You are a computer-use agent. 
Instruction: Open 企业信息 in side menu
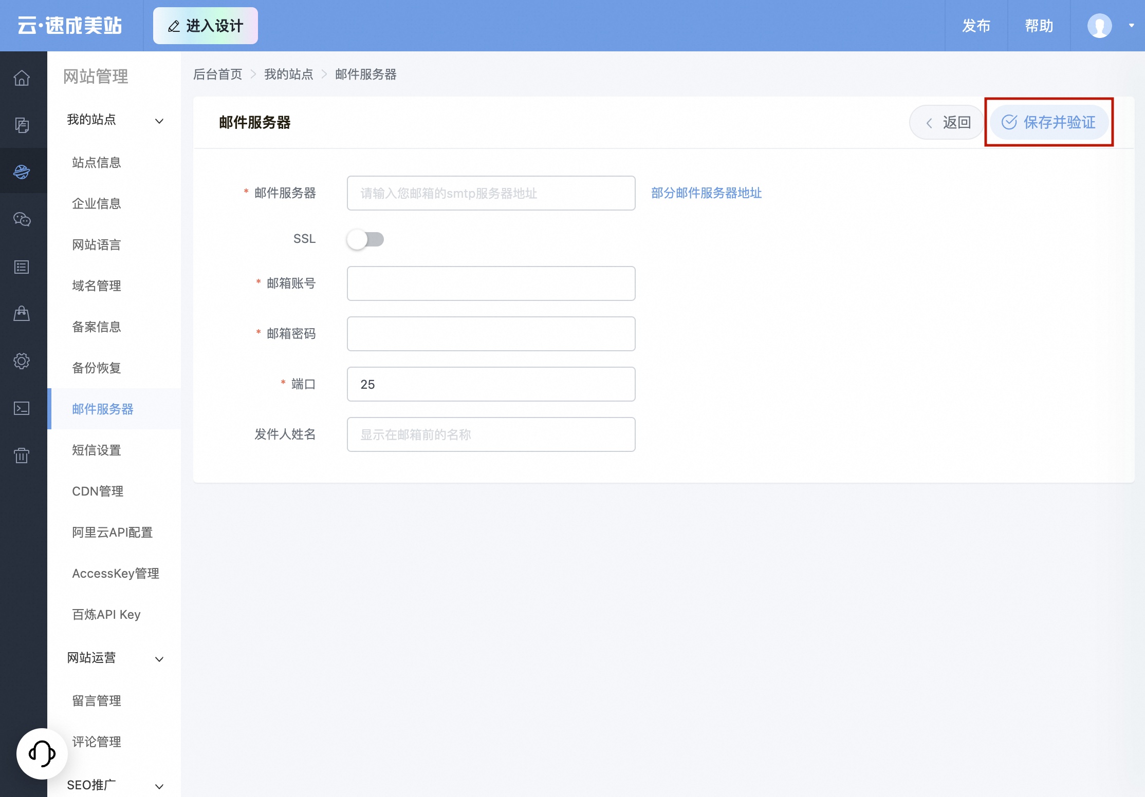click(97, 204)
